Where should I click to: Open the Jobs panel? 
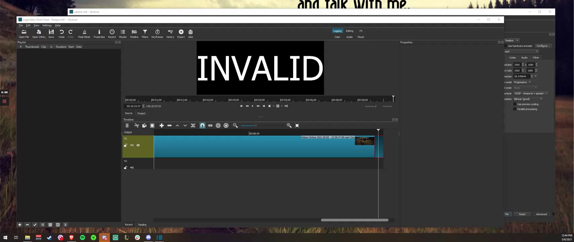191,34
